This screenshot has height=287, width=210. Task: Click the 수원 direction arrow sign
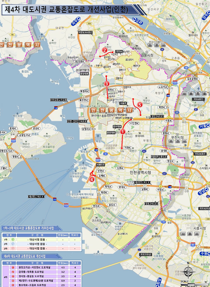tap(205, 253)
